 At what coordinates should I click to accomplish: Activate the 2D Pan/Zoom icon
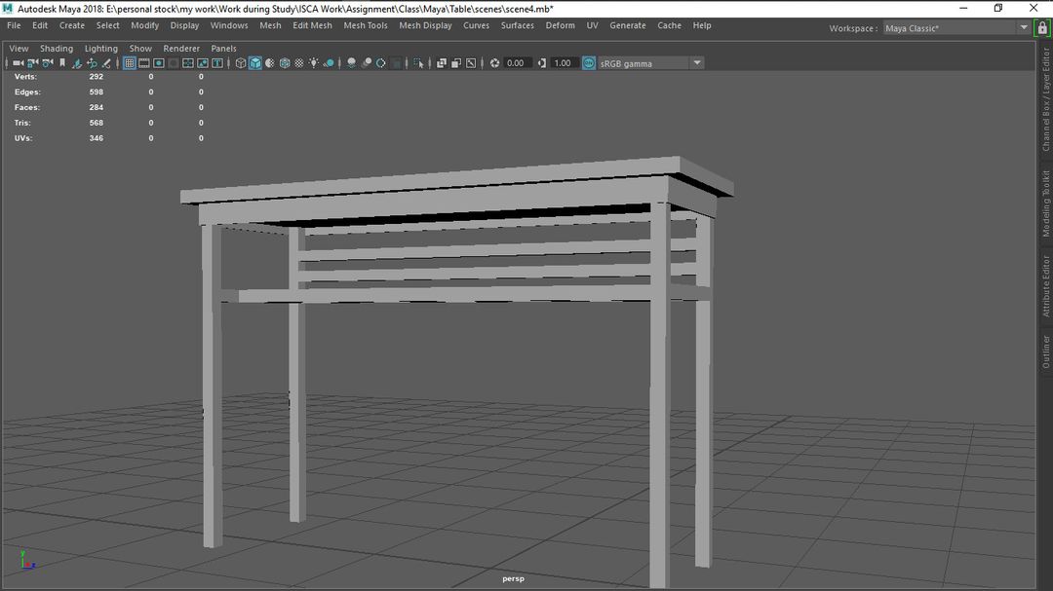92,63
